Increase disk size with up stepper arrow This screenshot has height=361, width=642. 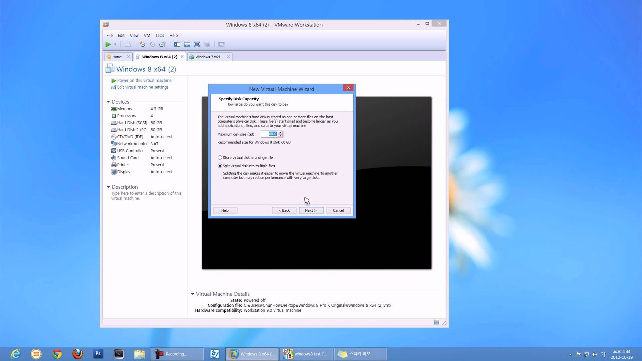pos(280,133)
